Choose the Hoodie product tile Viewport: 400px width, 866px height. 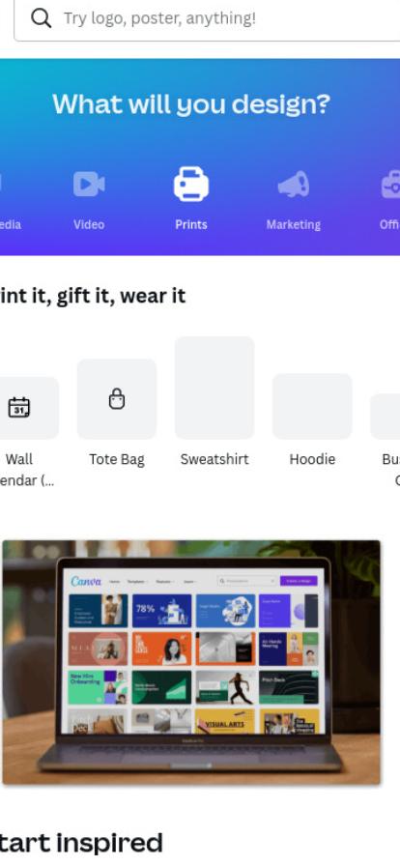[312, 406]
